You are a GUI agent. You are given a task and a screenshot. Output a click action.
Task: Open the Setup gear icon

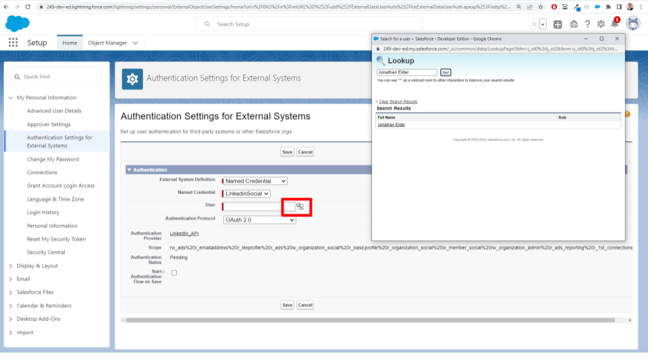coord(601,24)
